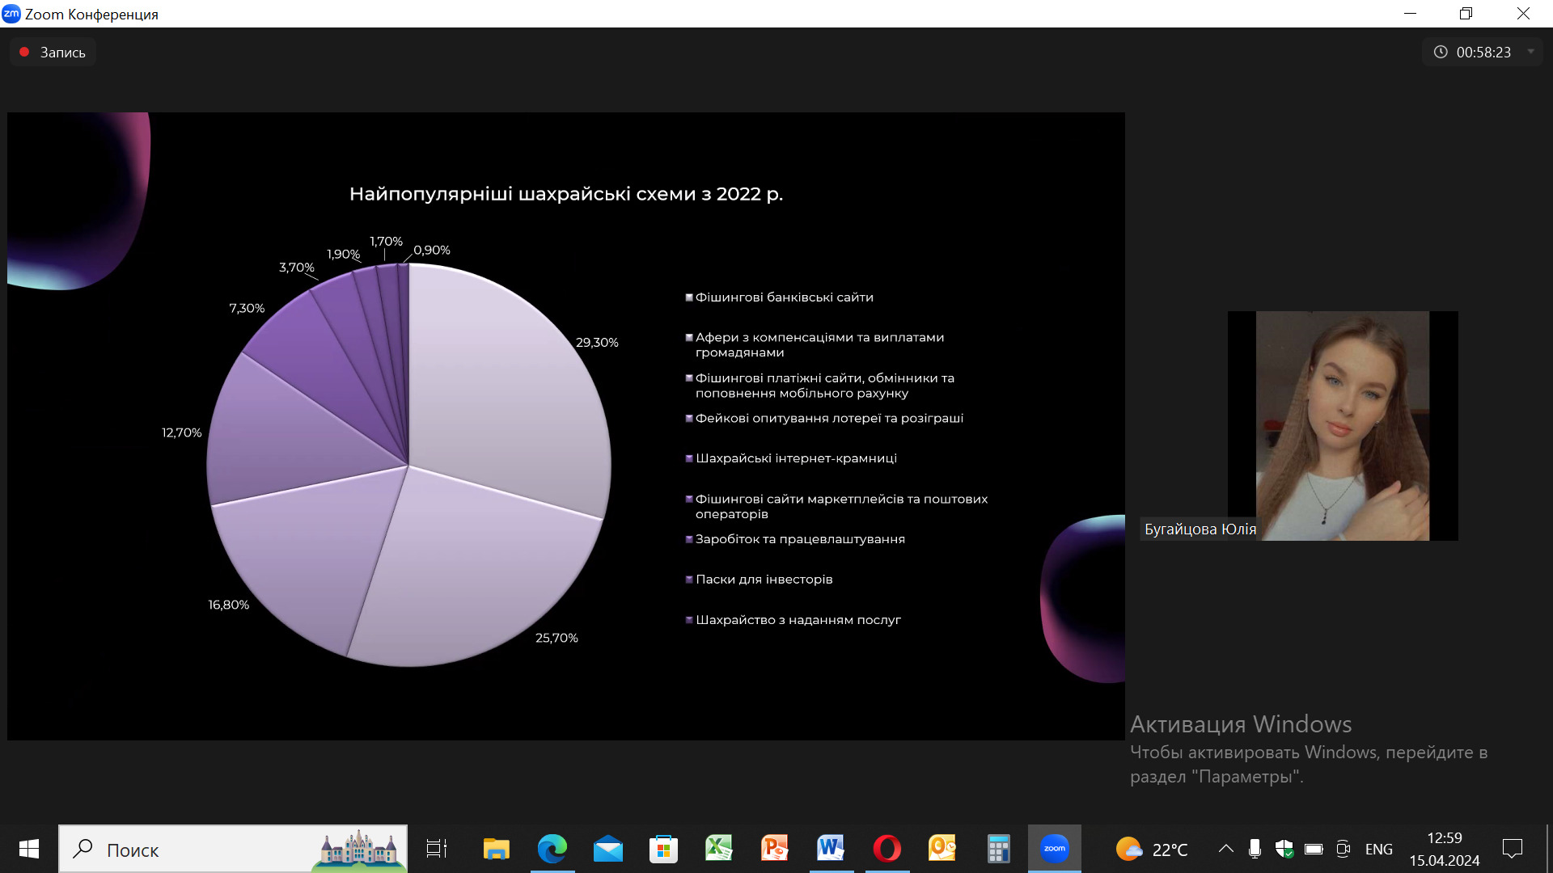1553x873 pixels.
Task: Open Microsoft Edge from the taskbar
Action: [x=552, y=849]
